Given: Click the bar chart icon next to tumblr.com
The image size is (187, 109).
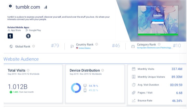Looking at the screenshot, I should click(x=45, y=7).
